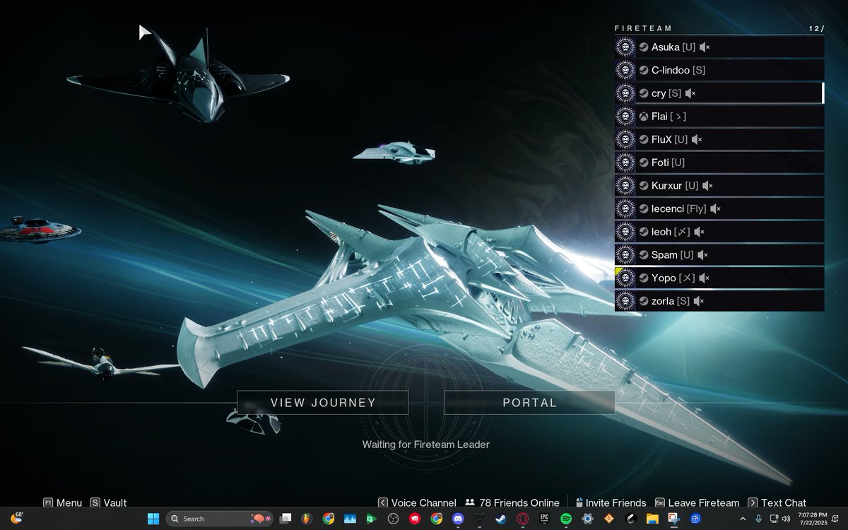Click the Task View taskbar icon

click(x=286, y=518)
